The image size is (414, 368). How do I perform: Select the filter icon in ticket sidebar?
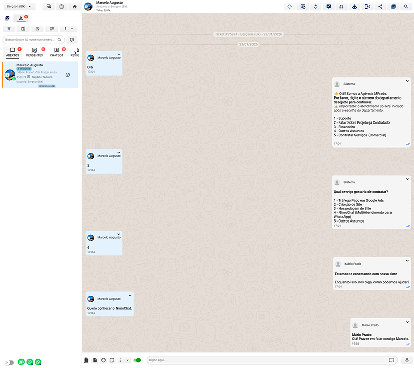pos(8,28)
